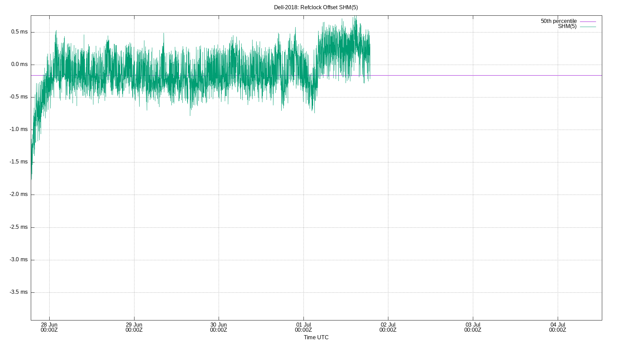Click the chart title 'Dell-2018: Refclock Offset SHM(5)'

[316, 7]
